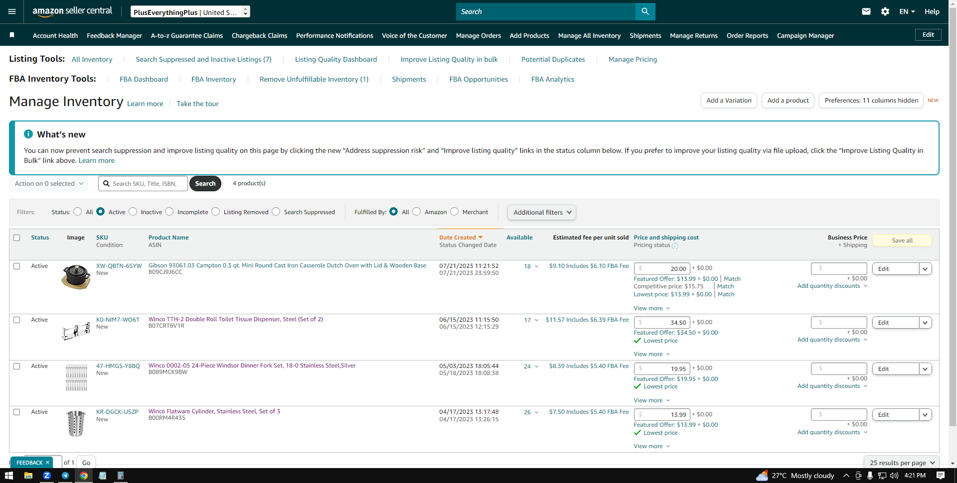Open Preferences: 11 columns hidden

[871, 100]
